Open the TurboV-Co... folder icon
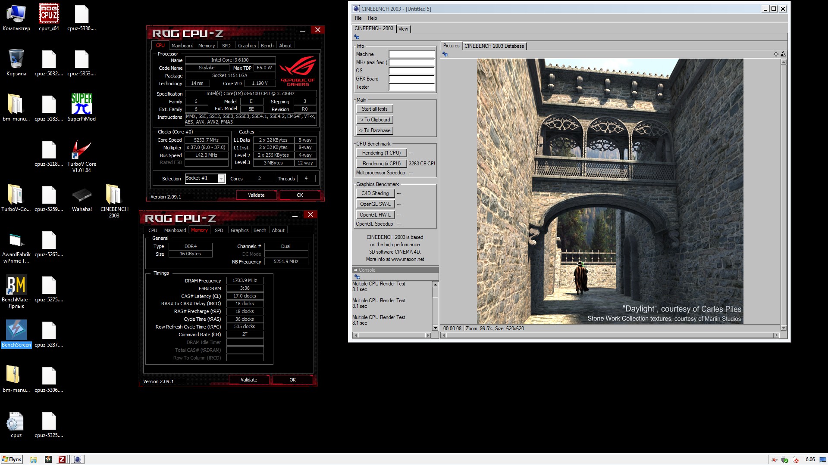 [16, 198]
